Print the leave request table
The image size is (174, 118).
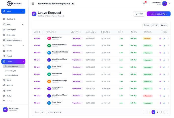[x=164, y=25]
